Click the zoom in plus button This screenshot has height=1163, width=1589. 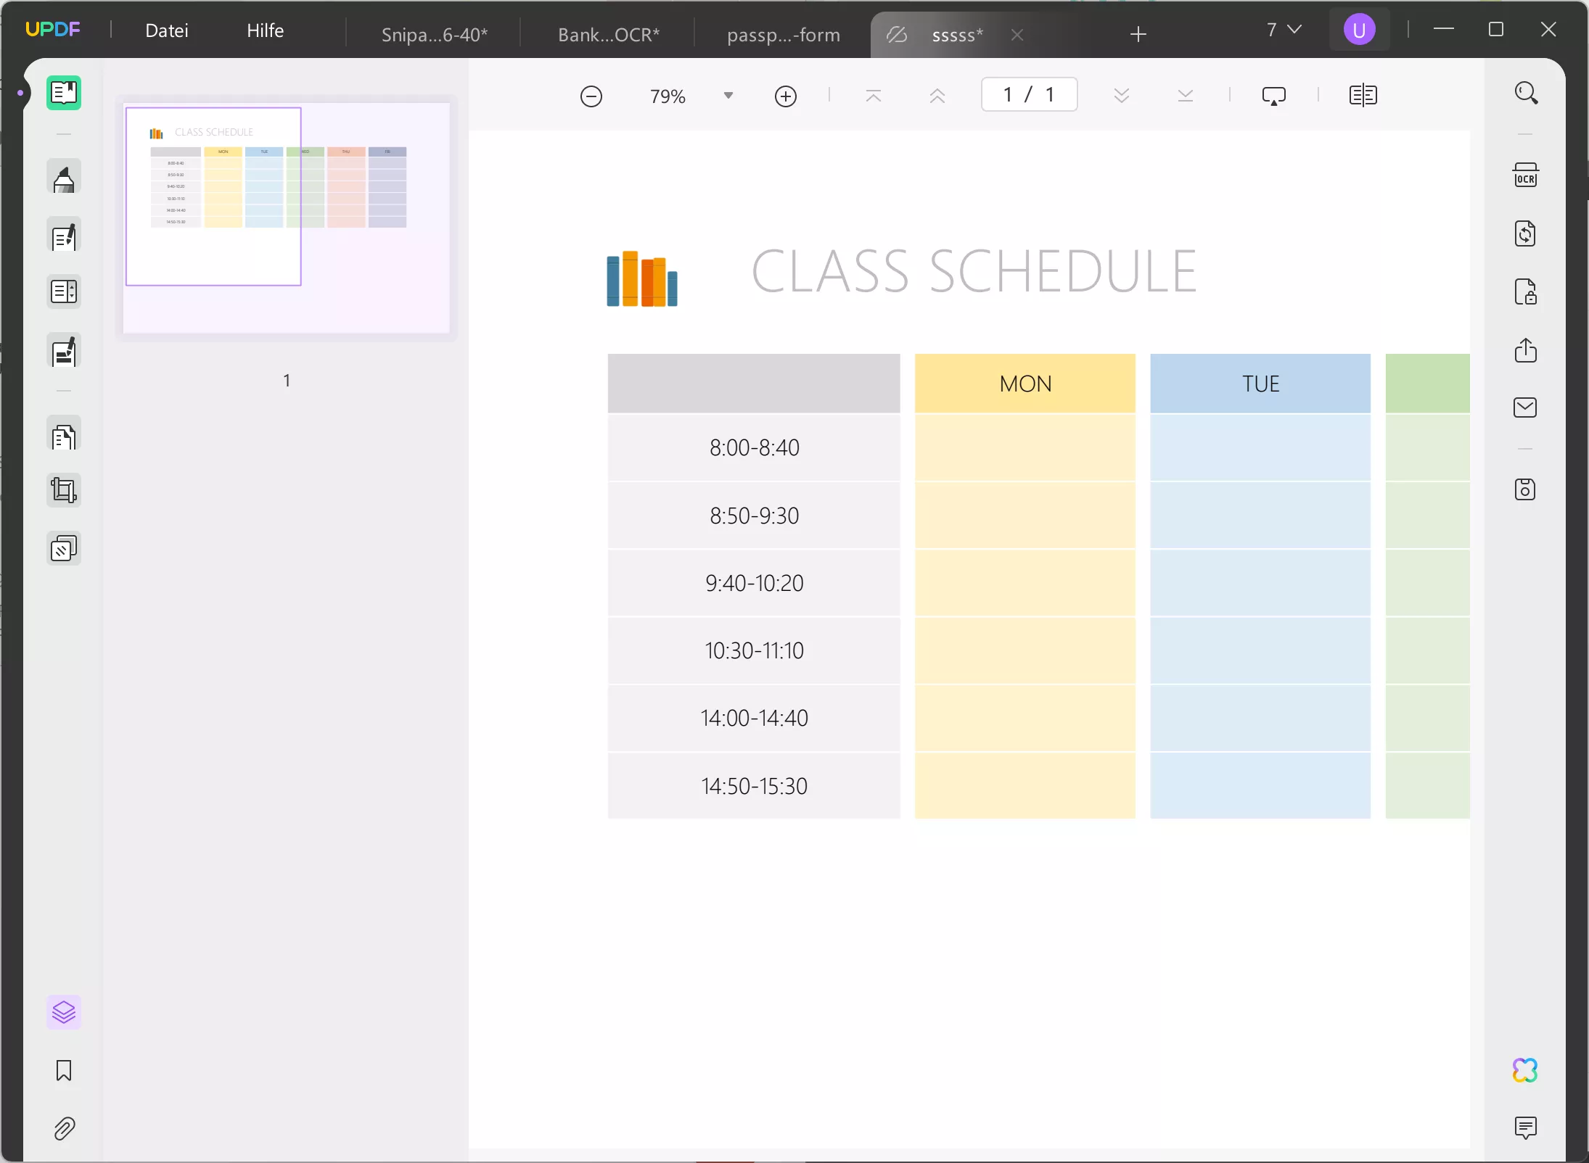pos(786,96)
